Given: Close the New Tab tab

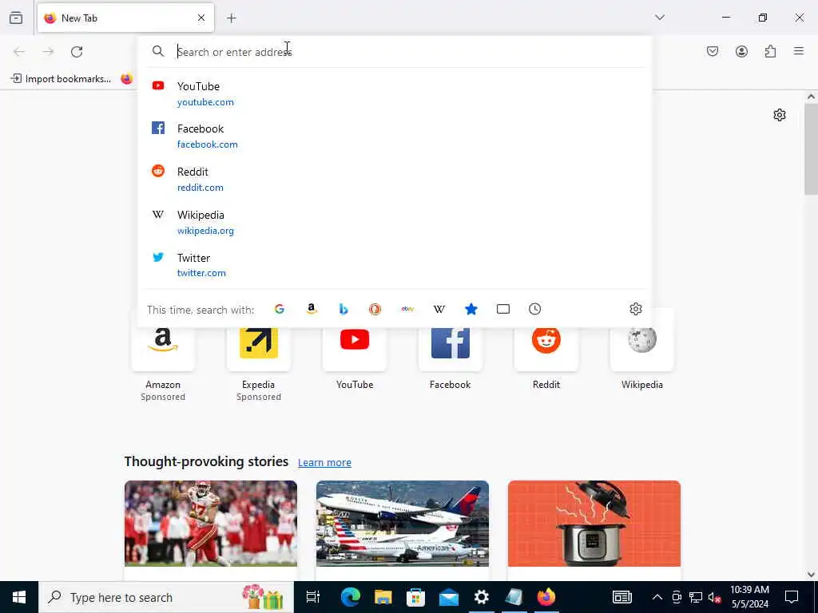Looking at the screenshot, I should pyautogui.click(x=201, y=18).
